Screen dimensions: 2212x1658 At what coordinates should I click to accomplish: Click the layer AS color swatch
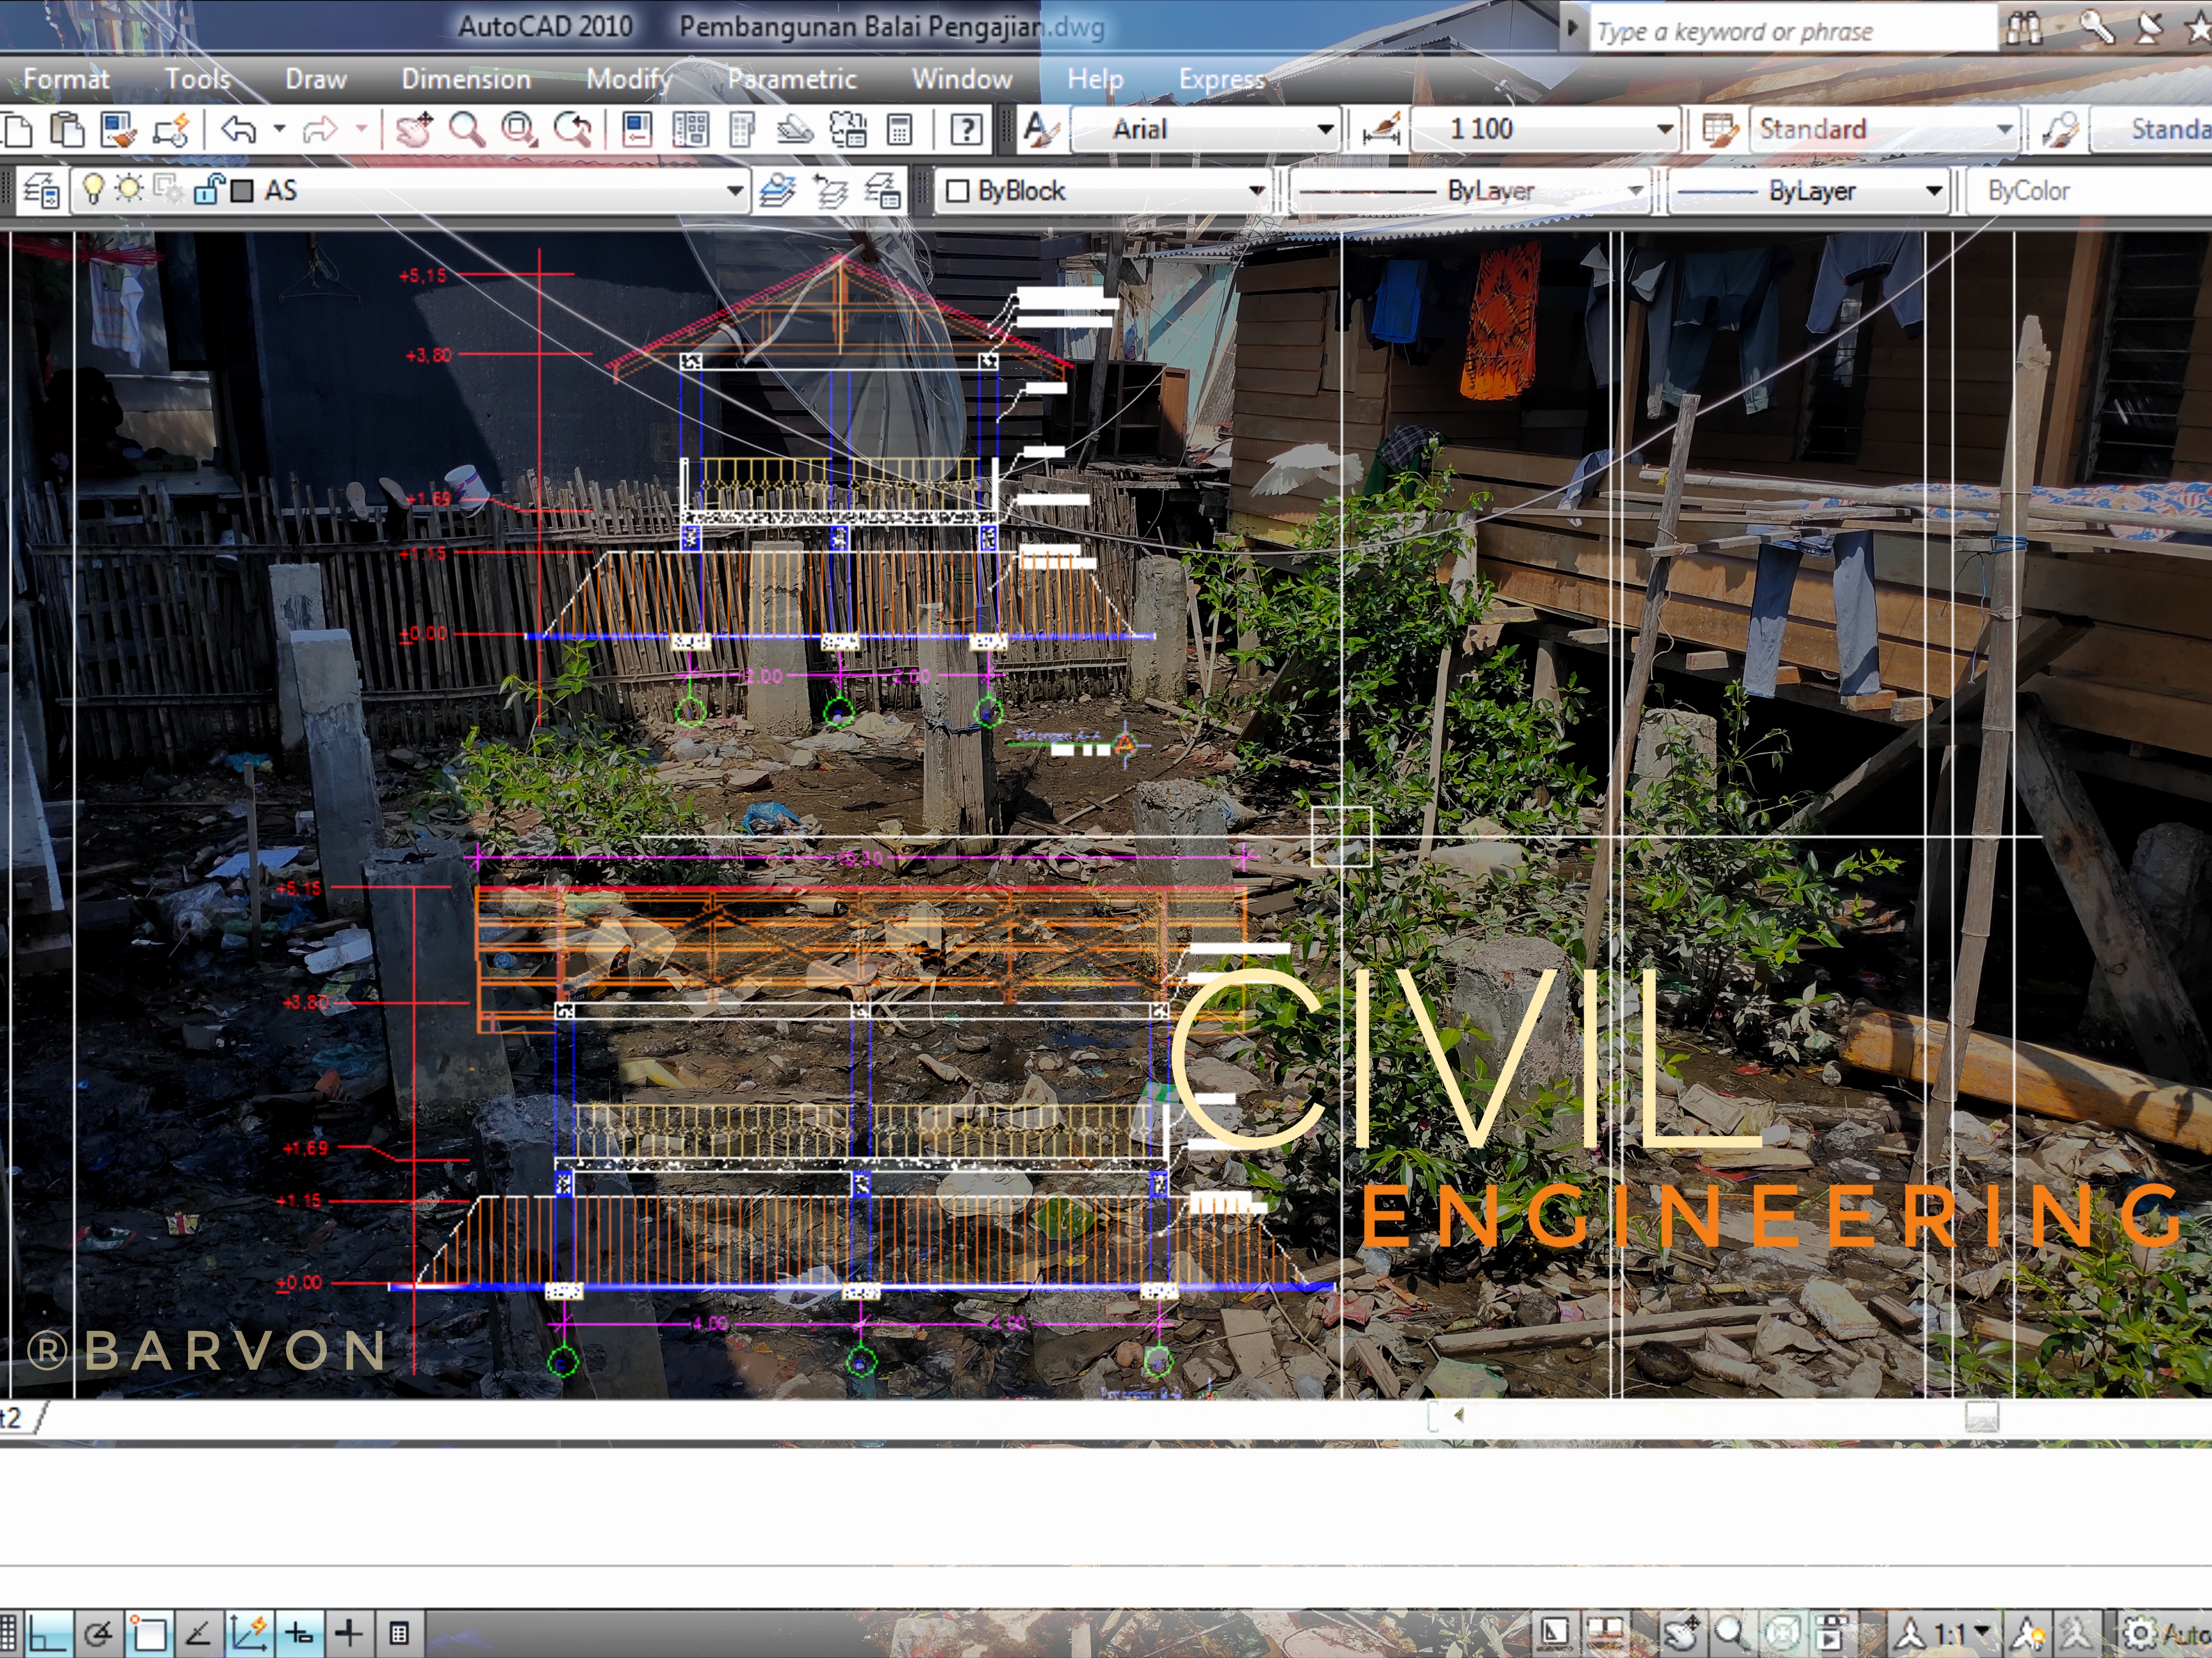pos(242,190)
